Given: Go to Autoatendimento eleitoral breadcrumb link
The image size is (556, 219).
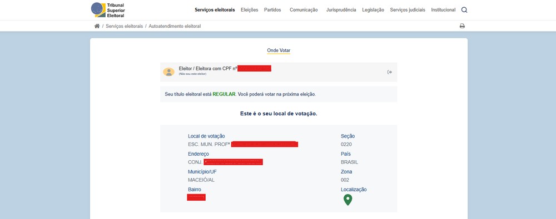Looking at the screenshot, I should click(x=175, y=26).
